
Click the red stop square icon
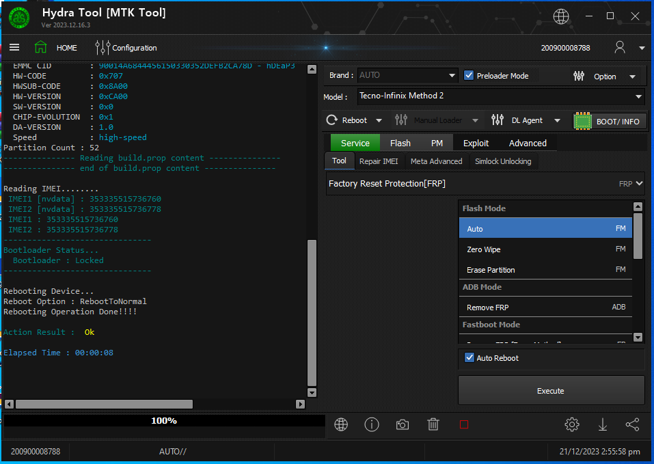click(x=464, y=425)
